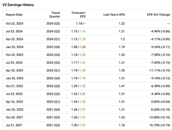Select fiscal quarter '2022 (Q1)'
The height and width of the screenshot is (130, 172).
pyautogui.click(x=53, y=102)
